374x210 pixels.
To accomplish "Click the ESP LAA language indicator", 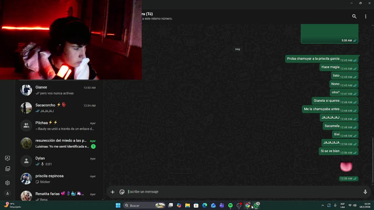I will (342, 206).
